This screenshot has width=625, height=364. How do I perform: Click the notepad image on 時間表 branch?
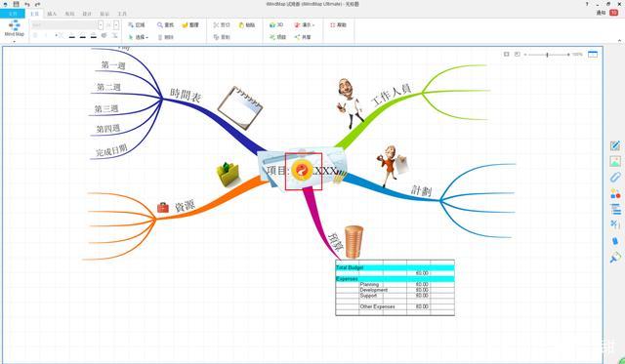(x=240, y=107)
